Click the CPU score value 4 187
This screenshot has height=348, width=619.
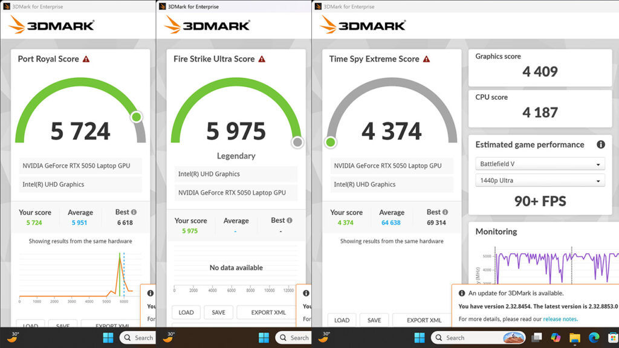tap(540, 112)
